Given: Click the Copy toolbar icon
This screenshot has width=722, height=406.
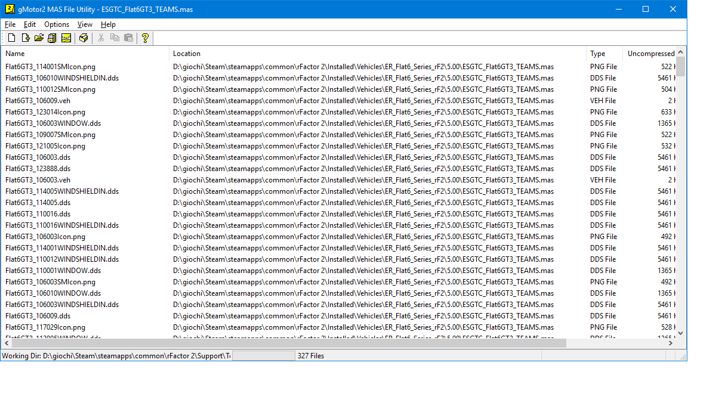Looking at the screenshot, I should tap(115, 38).
